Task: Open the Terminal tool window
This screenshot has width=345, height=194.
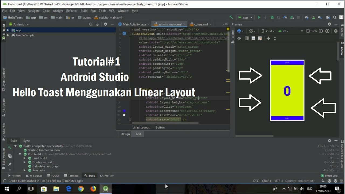Action: click(x=72, y=176)
